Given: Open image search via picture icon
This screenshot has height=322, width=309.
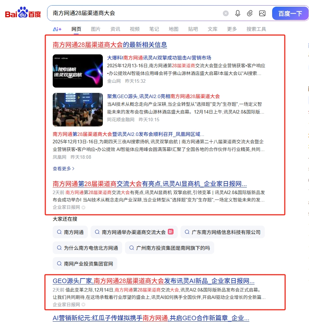Looking at the screenshot, I should point(262,13).
